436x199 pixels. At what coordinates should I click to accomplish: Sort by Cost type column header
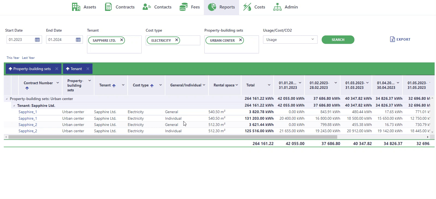point(141,85)
